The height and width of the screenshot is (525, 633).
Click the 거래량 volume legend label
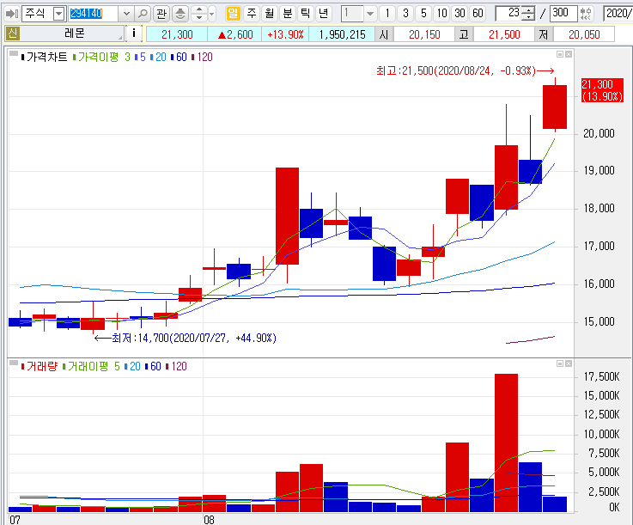tap(40, 366)
